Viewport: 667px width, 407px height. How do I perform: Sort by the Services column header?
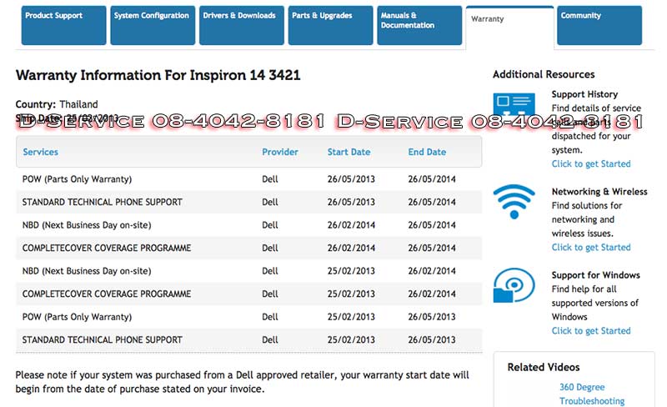(41, 152)
